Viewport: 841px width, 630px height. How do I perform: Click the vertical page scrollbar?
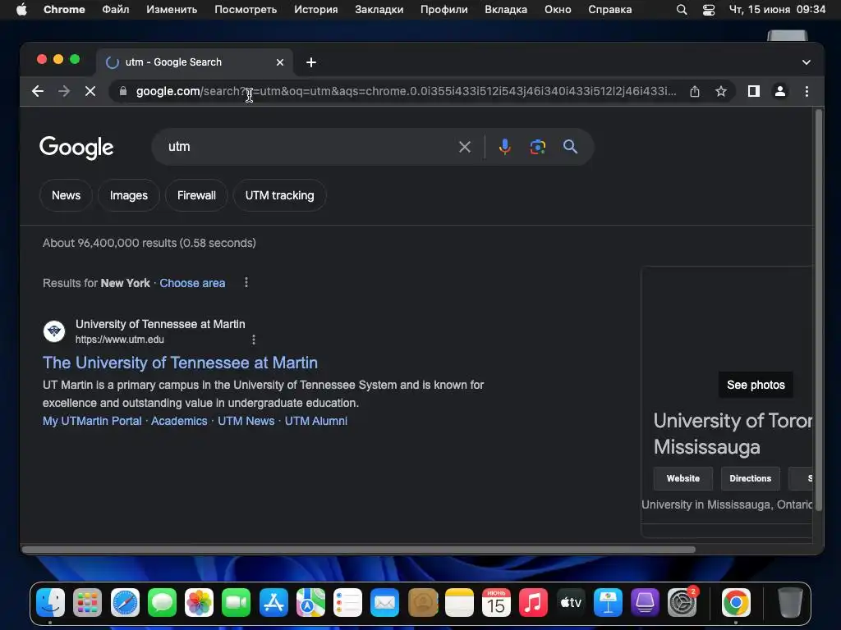819,311
